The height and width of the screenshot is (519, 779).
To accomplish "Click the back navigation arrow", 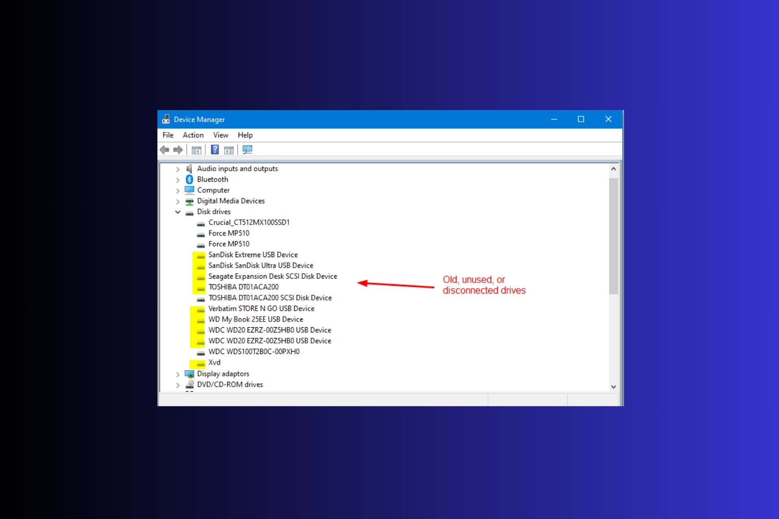I will 164,150.
